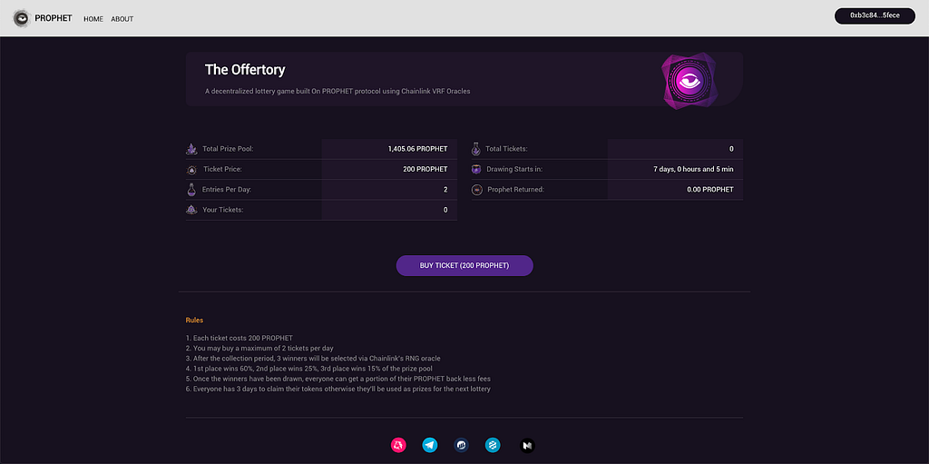Click the 'Prophet Returned:' label
Image resolution: width=929 pixels, height=464 pixels.
pos(515,190)
